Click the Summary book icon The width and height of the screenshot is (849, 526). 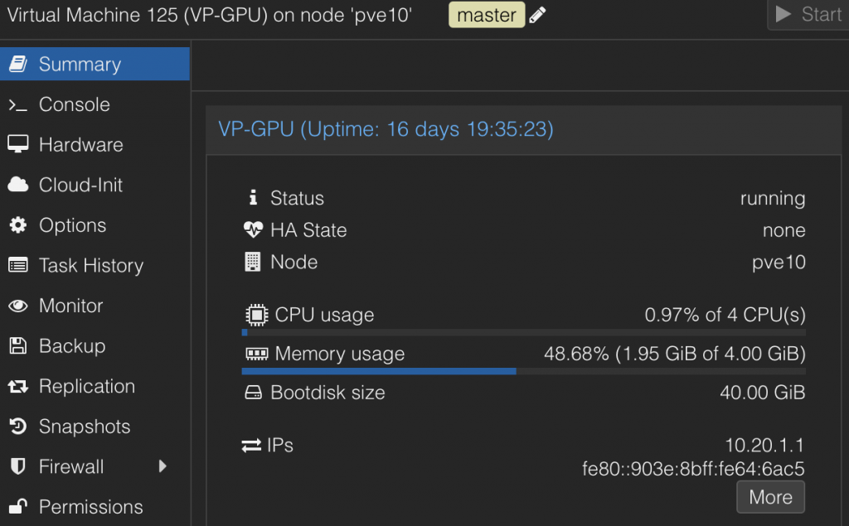(x=17, y=65)
